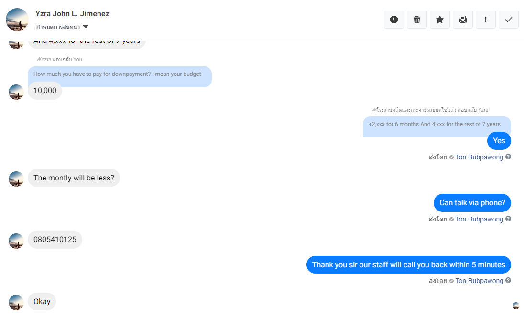The width and height of the screenshot is (524, 316).
Task: Click the help icon beside the sender name under "Yes"
Action: pyautogui.click(x=508, y=157)
